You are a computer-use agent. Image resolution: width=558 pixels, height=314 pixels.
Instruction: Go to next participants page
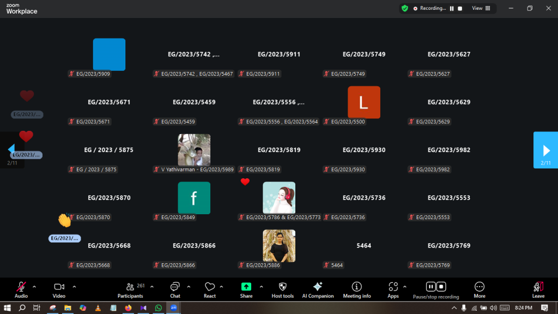[x=545, y=150]
